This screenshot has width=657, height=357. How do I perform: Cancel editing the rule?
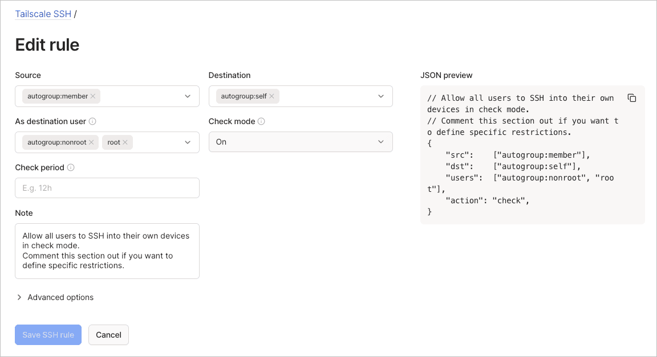108,335
